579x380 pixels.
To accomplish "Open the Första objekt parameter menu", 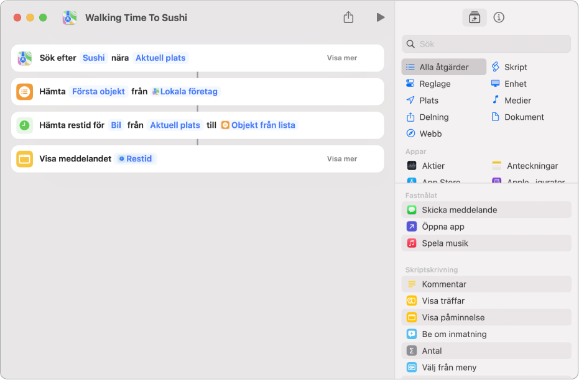I will 98,91.
